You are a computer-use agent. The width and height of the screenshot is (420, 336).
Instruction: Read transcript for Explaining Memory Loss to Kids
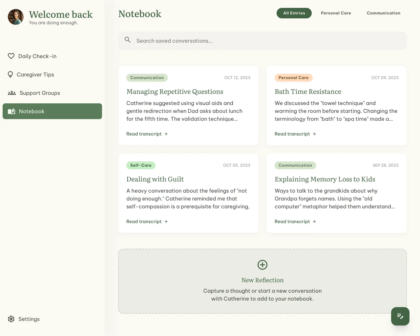[x=295, y=221]
